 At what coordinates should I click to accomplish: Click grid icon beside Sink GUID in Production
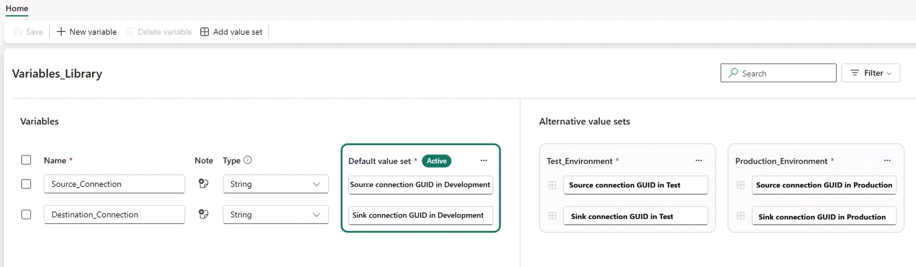741,216
